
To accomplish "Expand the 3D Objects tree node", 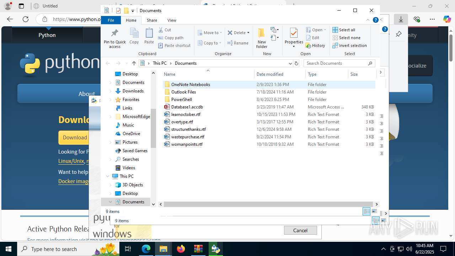I will point(110,185).
